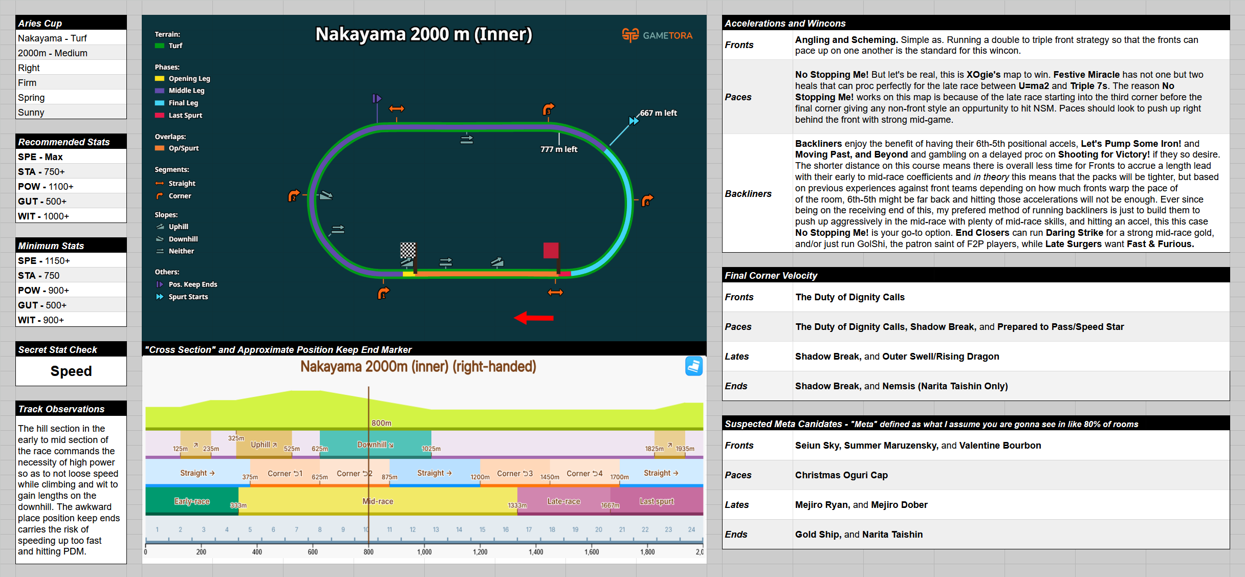
Task: Click the 667 m left label
Action: (658, 113)
